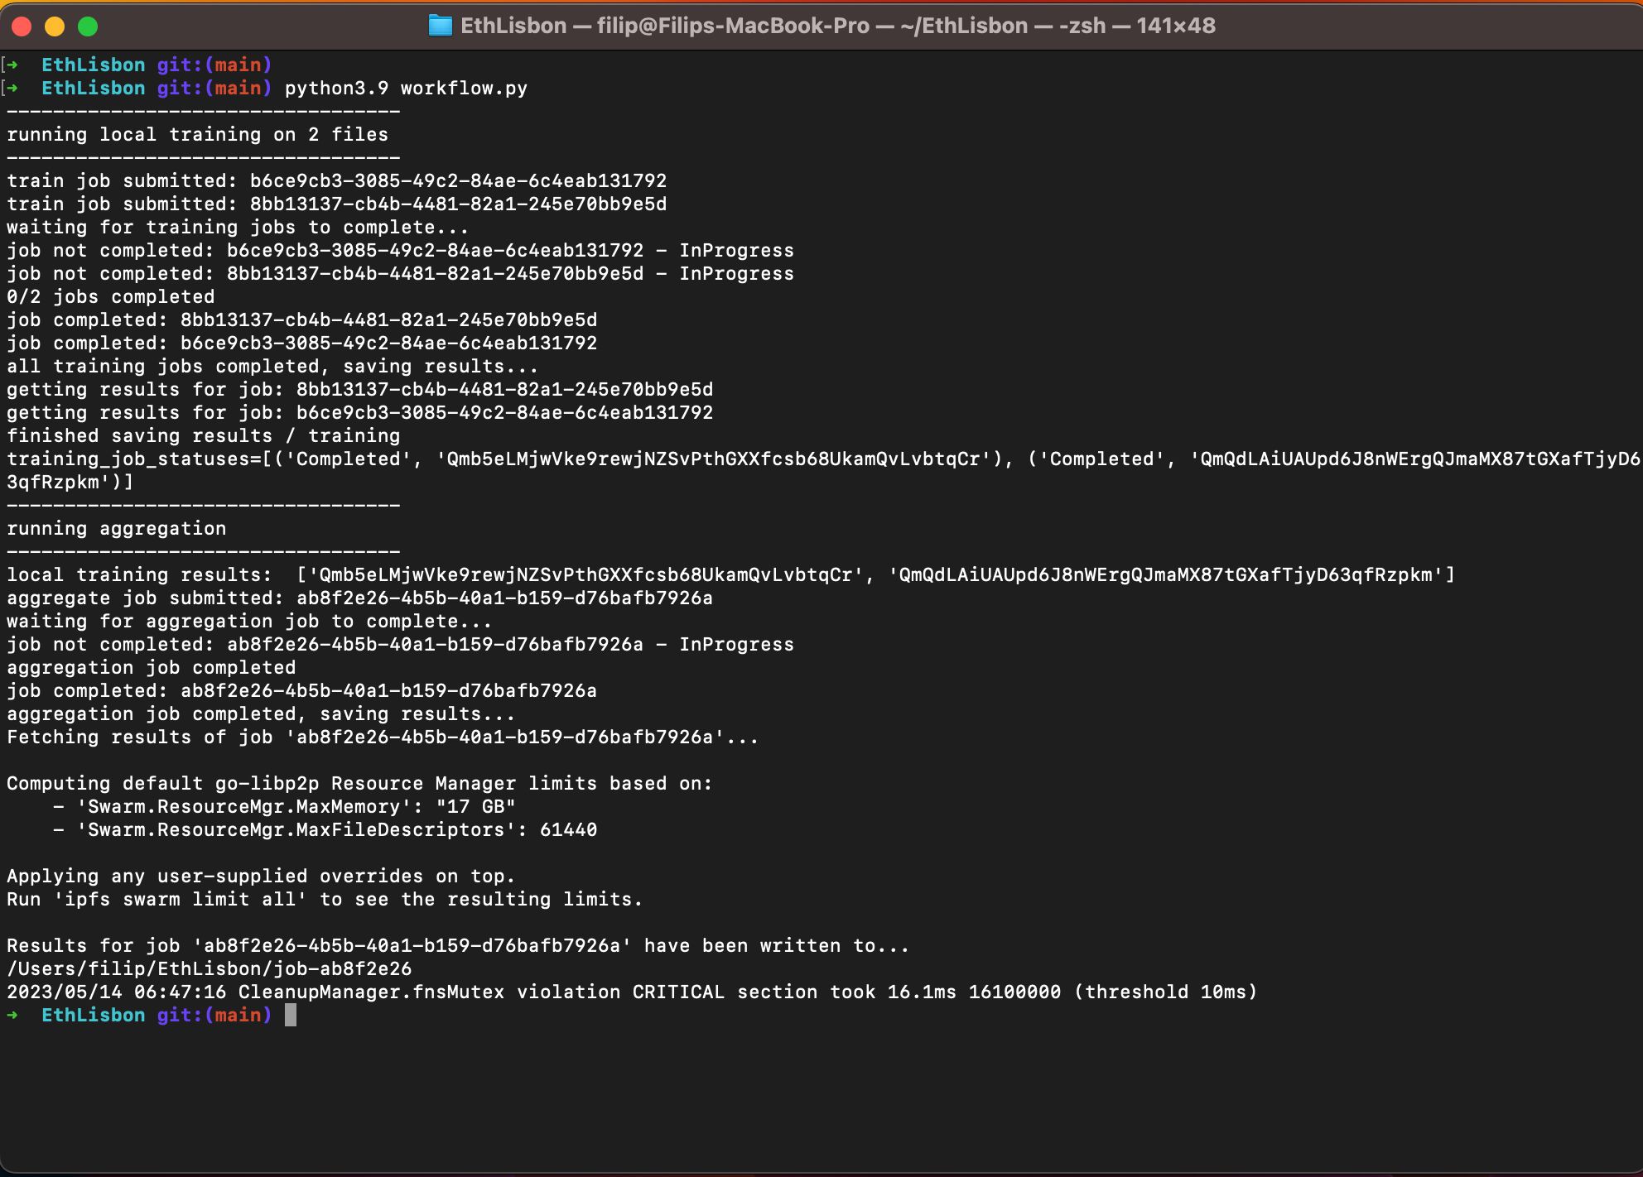Click the line 'aggregation job completed'
1643x1177 pixels.
pos(151,667)
